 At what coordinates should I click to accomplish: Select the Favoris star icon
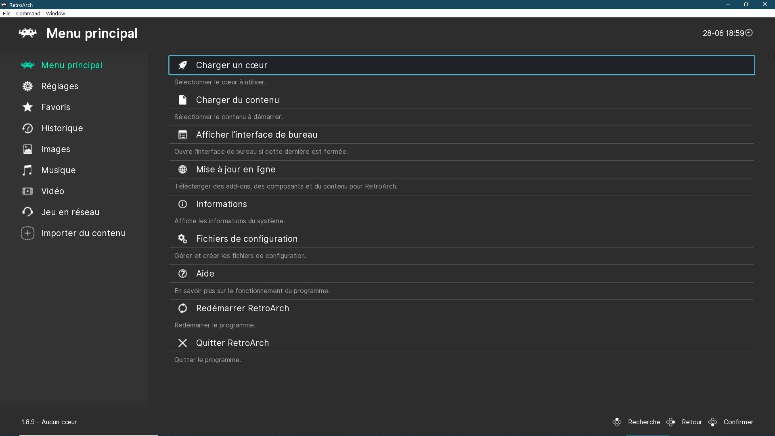click(x=27, y=107)
